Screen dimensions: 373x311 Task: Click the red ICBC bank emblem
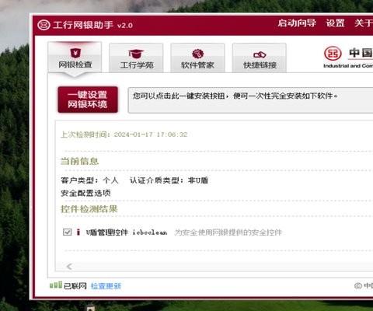coord(333,54)
